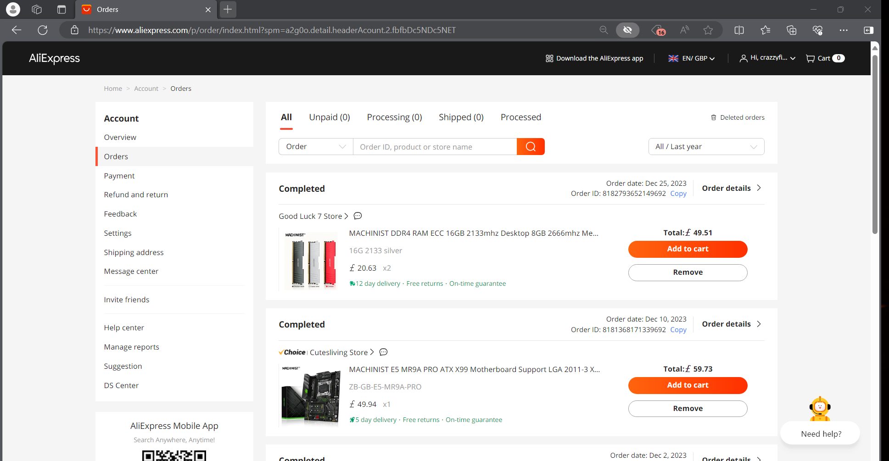View site information lock icon
This screenshot has width=889, height=461.
(x=75, y=30)
